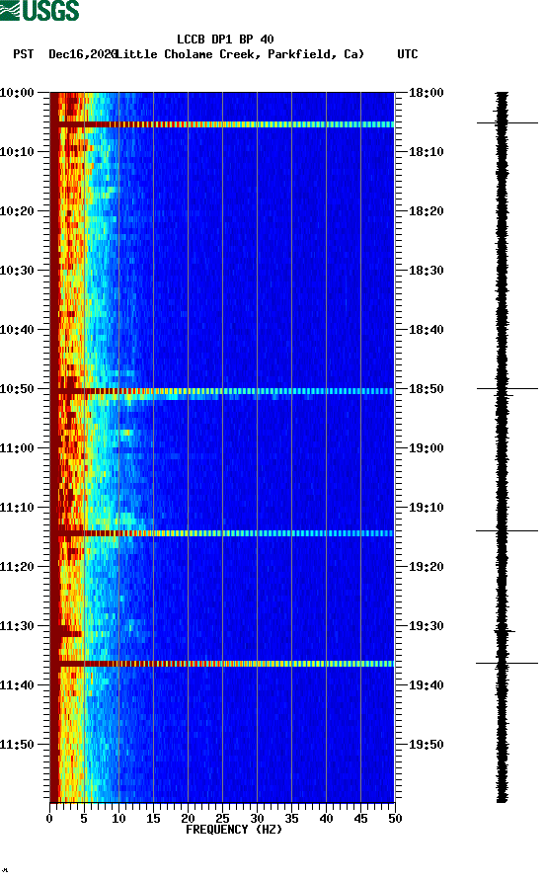Click the 18:50 UTC time label
Screen dimensions: 545x881
coord(427,389)
